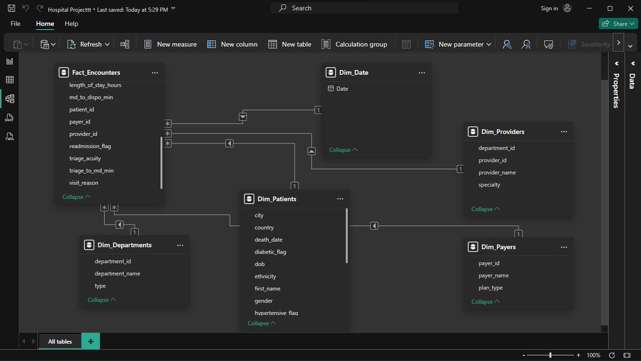Click zoom in plus button
This screenshot has height=361, width=641.
579,355
